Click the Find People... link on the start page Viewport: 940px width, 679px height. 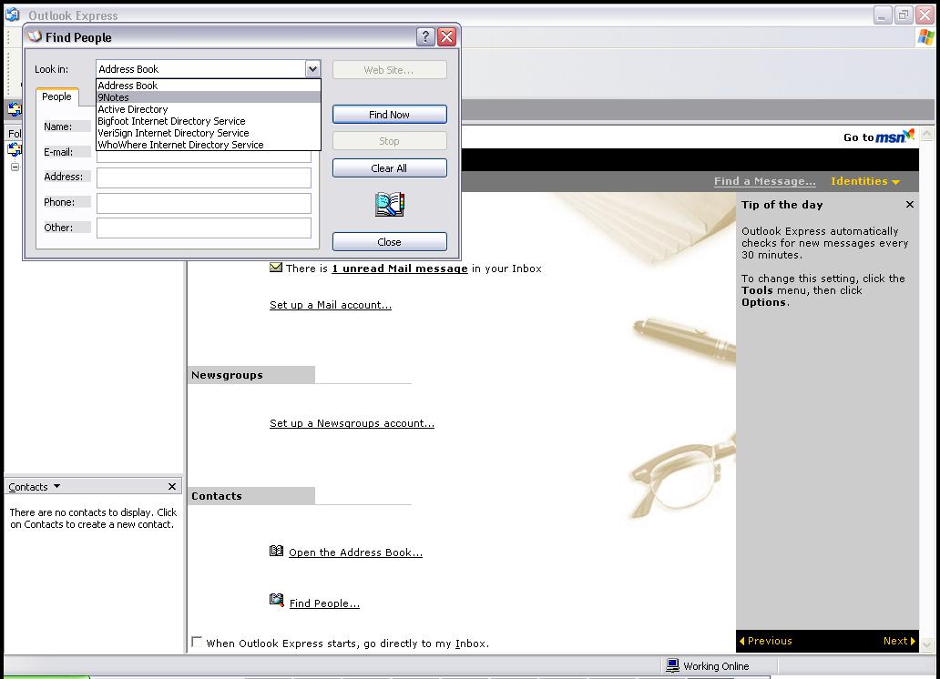(x=324, y=603)
